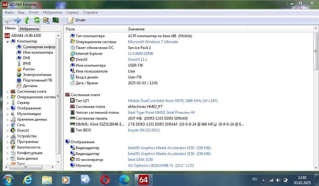Click the tree panel scroll down arrow
This screenshot has width=319, height=186.
click(58, 162)
